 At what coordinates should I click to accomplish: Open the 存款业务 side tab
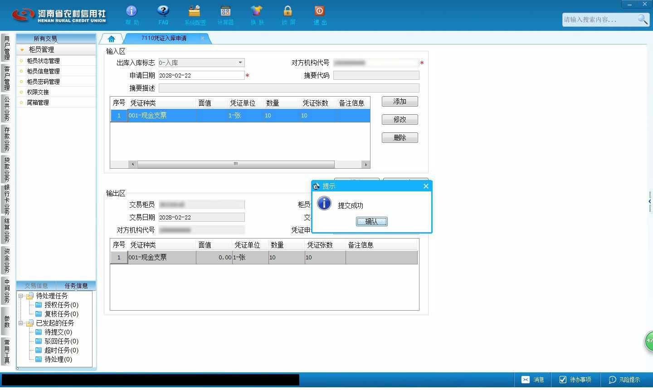7,139
